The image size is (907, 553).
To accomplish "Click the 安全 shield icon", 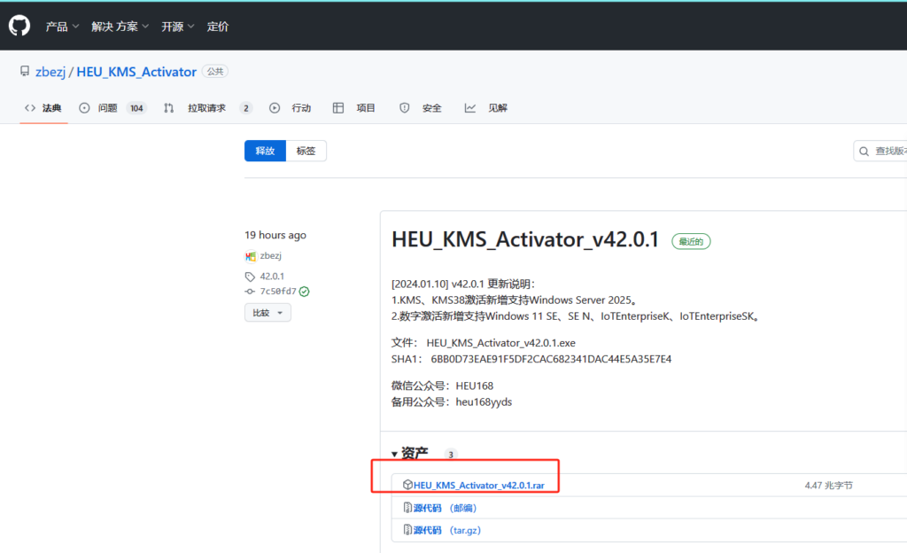I will click(405, 108).
